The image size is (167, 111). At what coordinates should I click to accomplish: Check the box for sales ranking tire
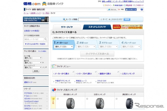click(x=57, y=99)
